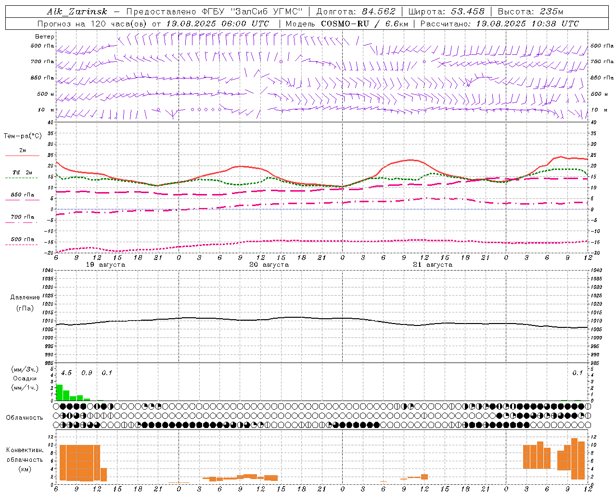The image size is (616, 493).
Task: Click the latitude value 53.458
Action: pyautogui.click(x=468, y=12)
